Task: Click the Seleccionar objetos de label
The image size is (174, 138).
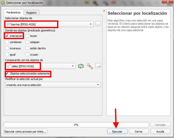Action: (x=19, y=18)
